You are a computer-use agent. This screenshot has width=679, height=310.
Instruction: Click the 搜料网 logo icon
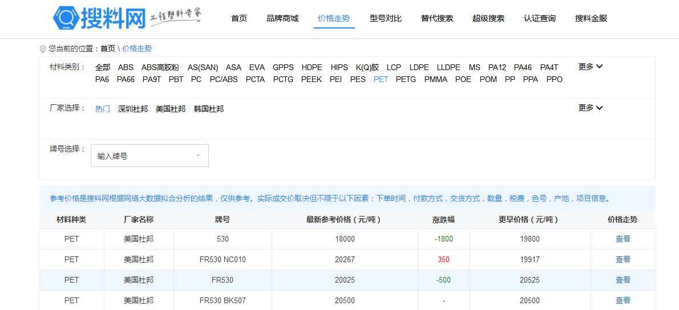click(x=66, y=18)
